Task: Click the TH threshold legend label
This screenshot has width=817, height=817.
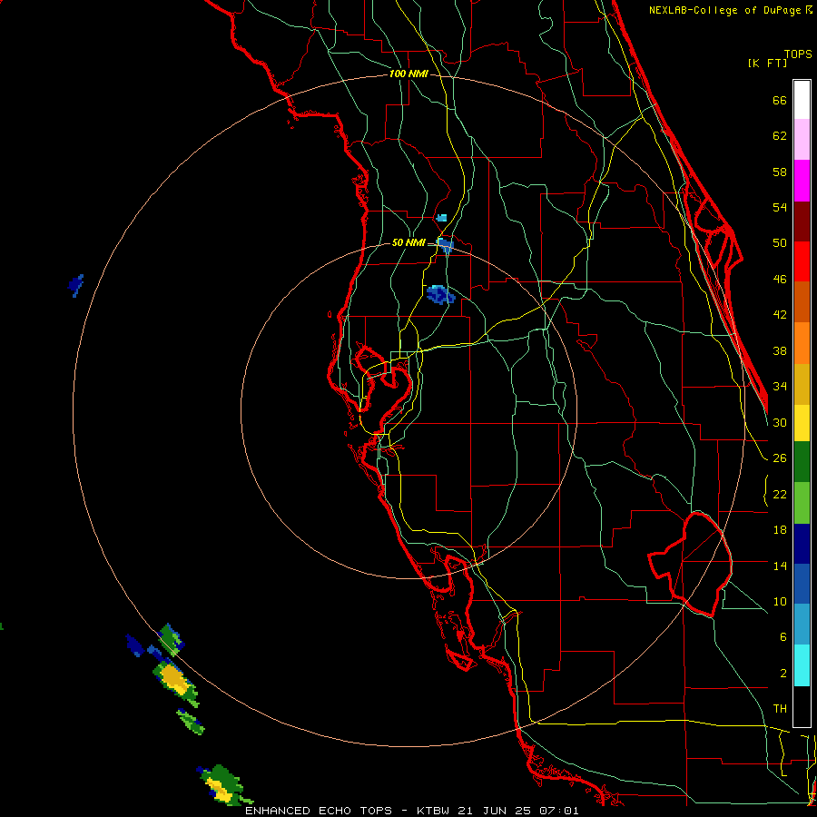Action: [x=780, y=709]
